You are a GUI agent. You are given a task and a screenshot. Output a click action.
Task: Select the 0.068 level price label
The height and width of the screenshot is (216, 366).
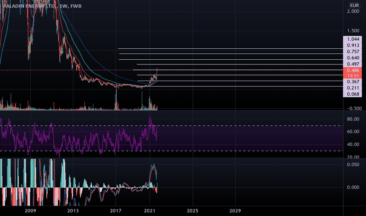tap(353, 94)
